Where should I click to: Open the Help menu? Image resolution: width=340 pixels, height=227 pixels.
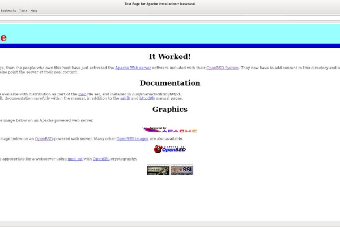coord(34,11)
